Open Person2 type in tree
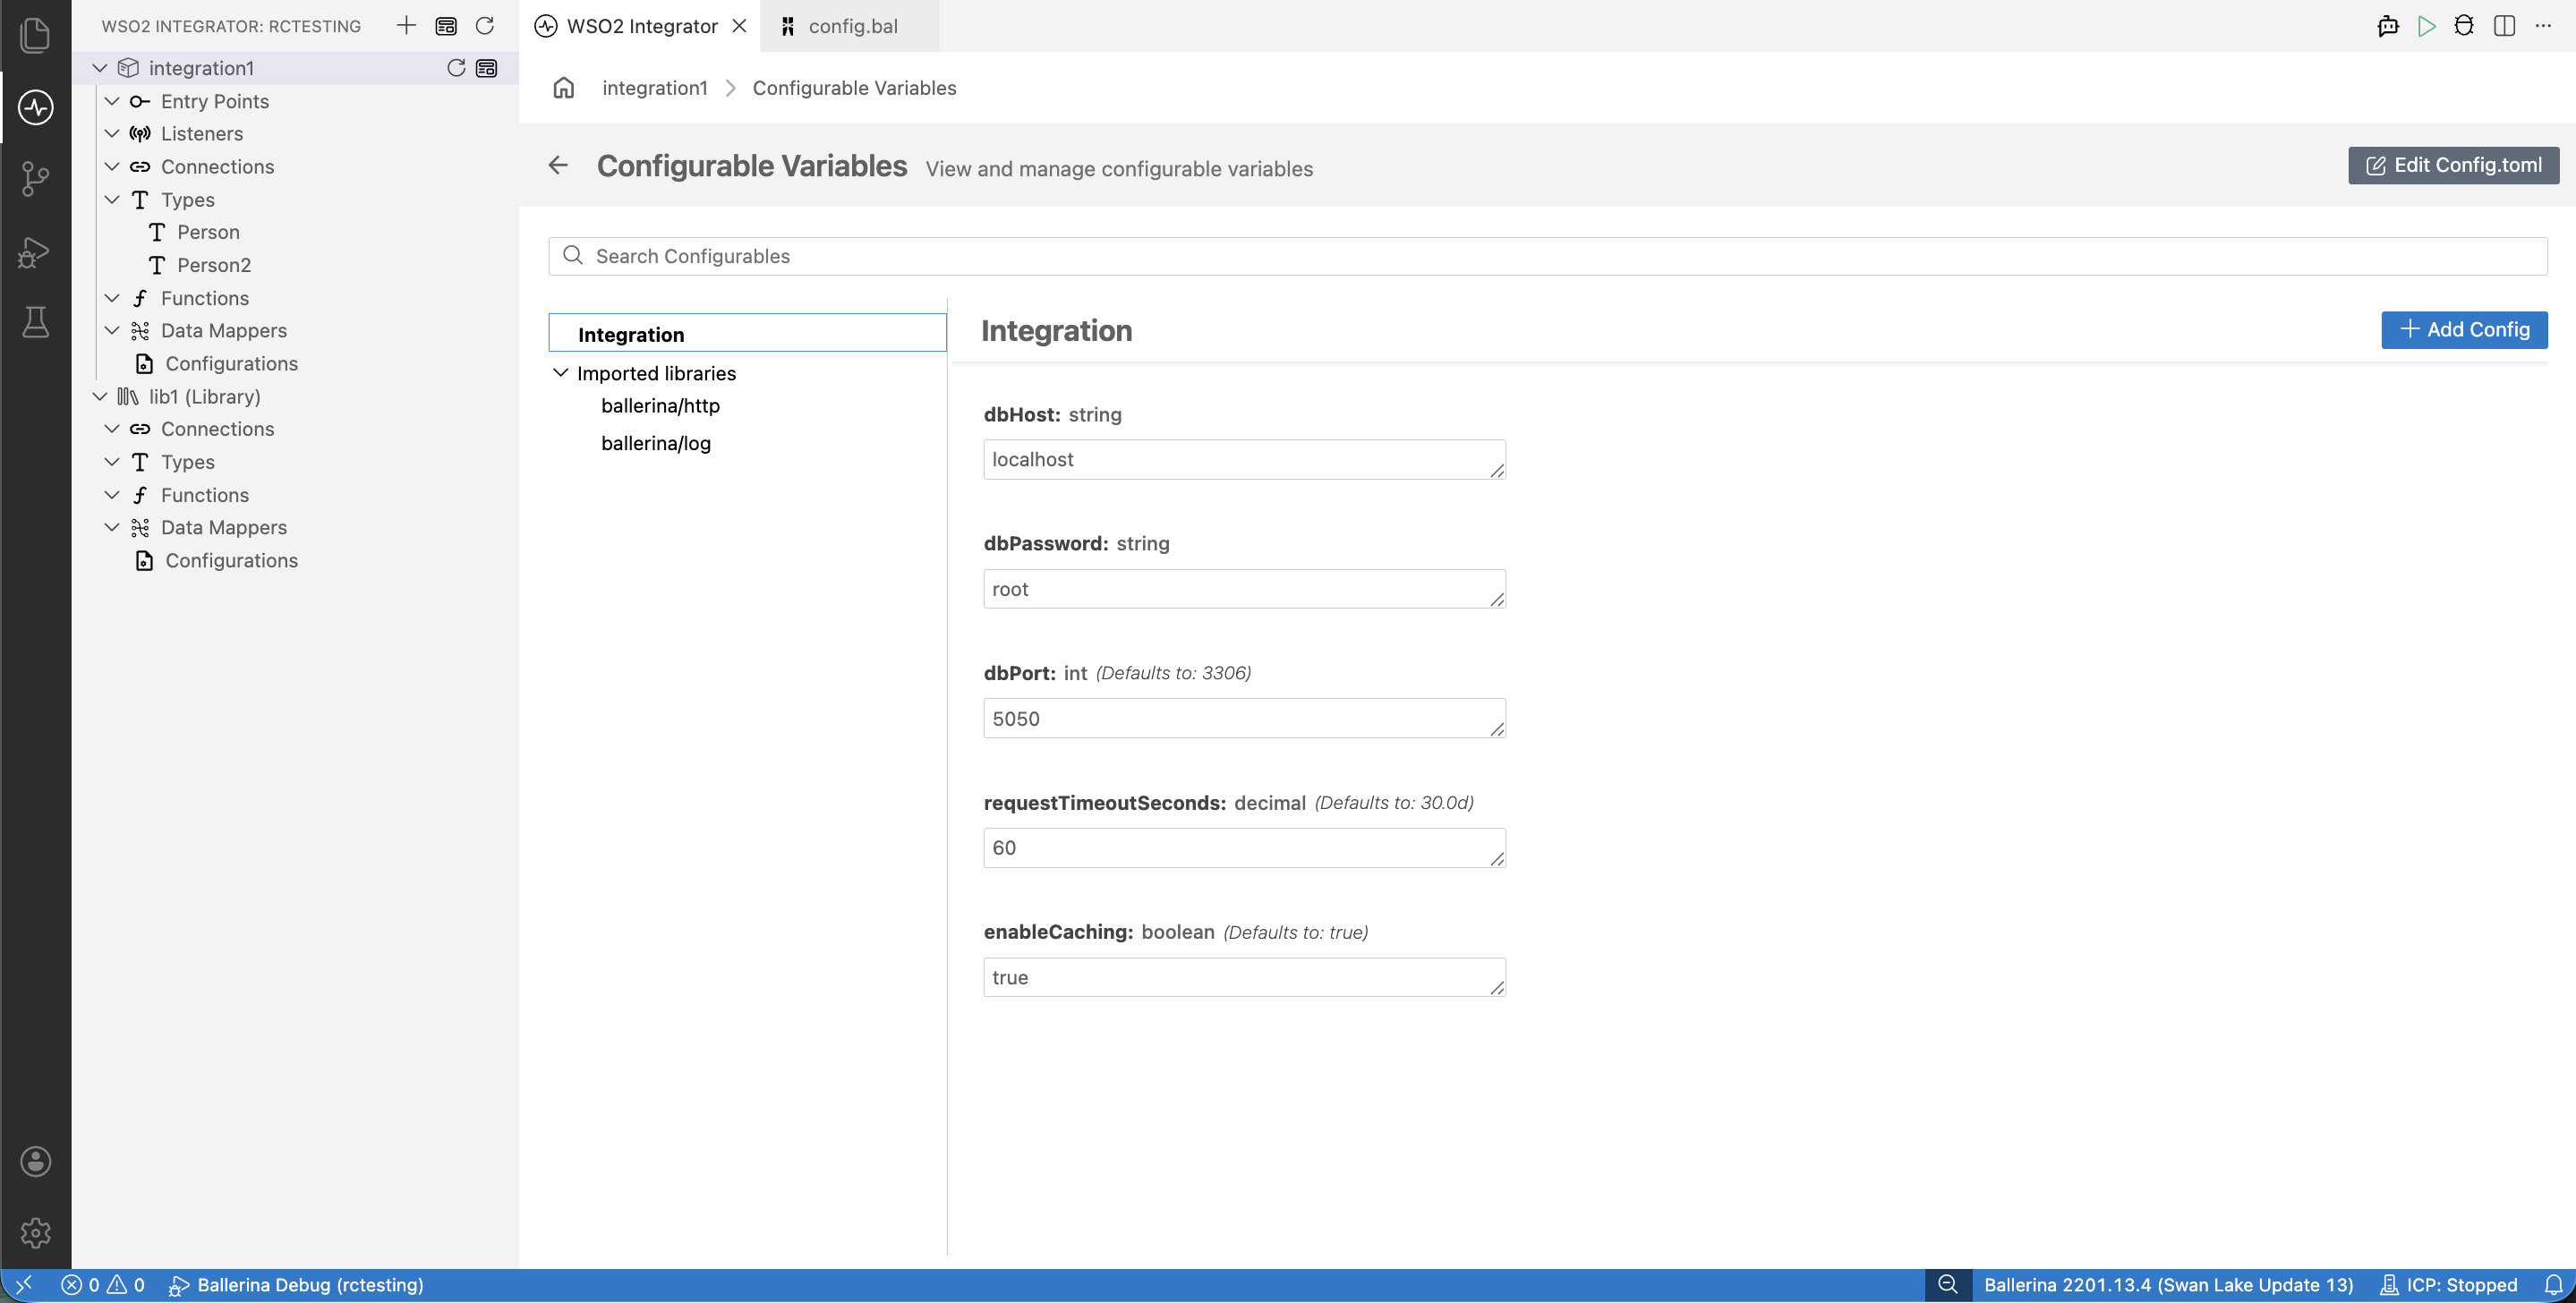The width and height of the screenshot is (2576, 1303). [214, 265]
